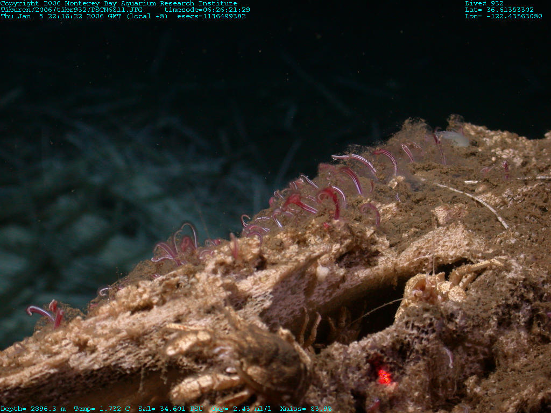Click the Sal= 34.601 PSU reading

tap(171, 409)
